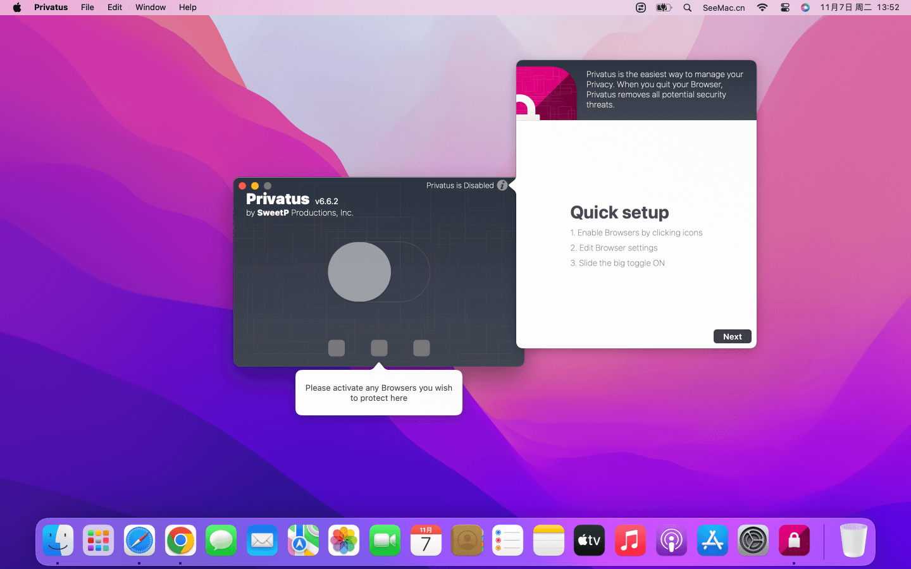Open Control Center from menu bar
The height and width of the screenshot is (569, 911).
(x=785, y=8)
